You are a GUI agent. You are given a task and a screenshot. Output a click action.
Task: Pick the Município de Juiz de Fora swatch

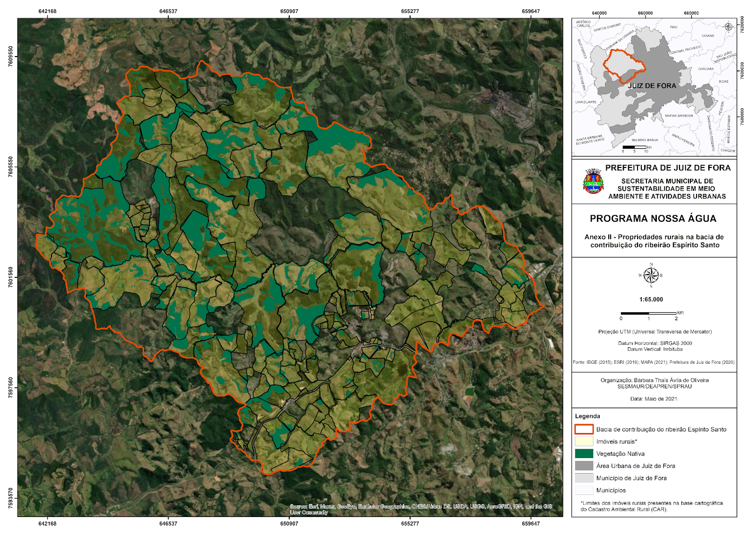tap(584, 478)
